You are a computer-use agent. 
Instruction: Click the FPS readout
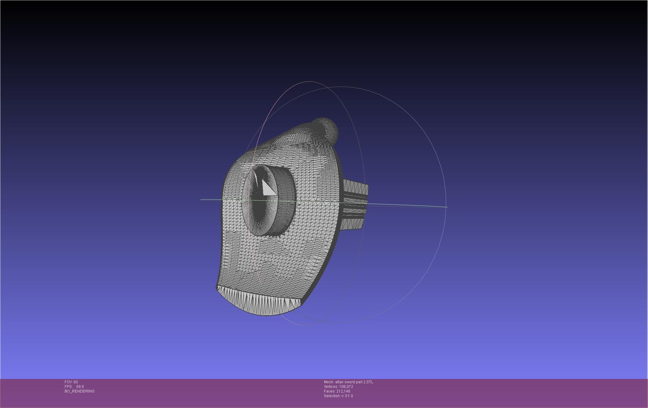[x=74, y=387]
